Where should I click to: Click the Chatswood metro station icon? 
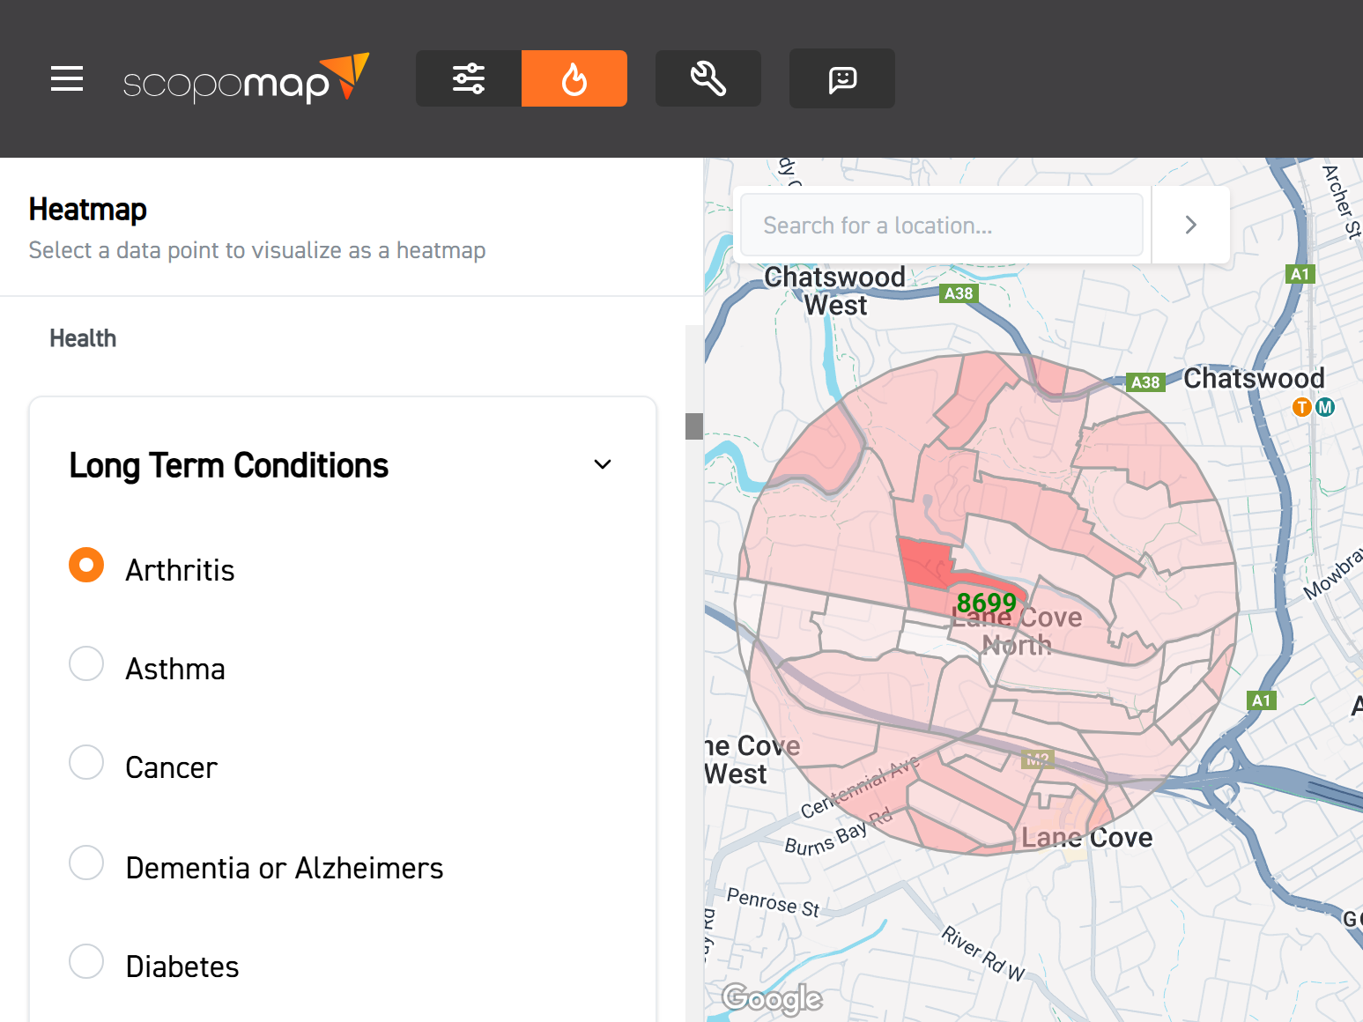coord(1325,407)
